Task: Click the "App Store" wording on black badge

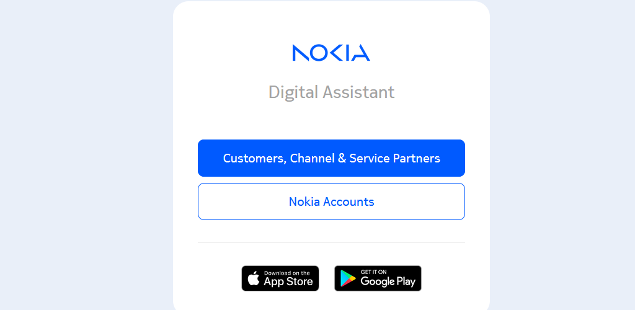Action: [288, 281]
